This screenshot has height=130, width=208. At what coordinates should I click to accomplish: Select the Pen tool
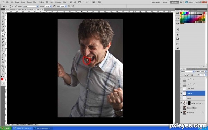click(x=3, y=54)
